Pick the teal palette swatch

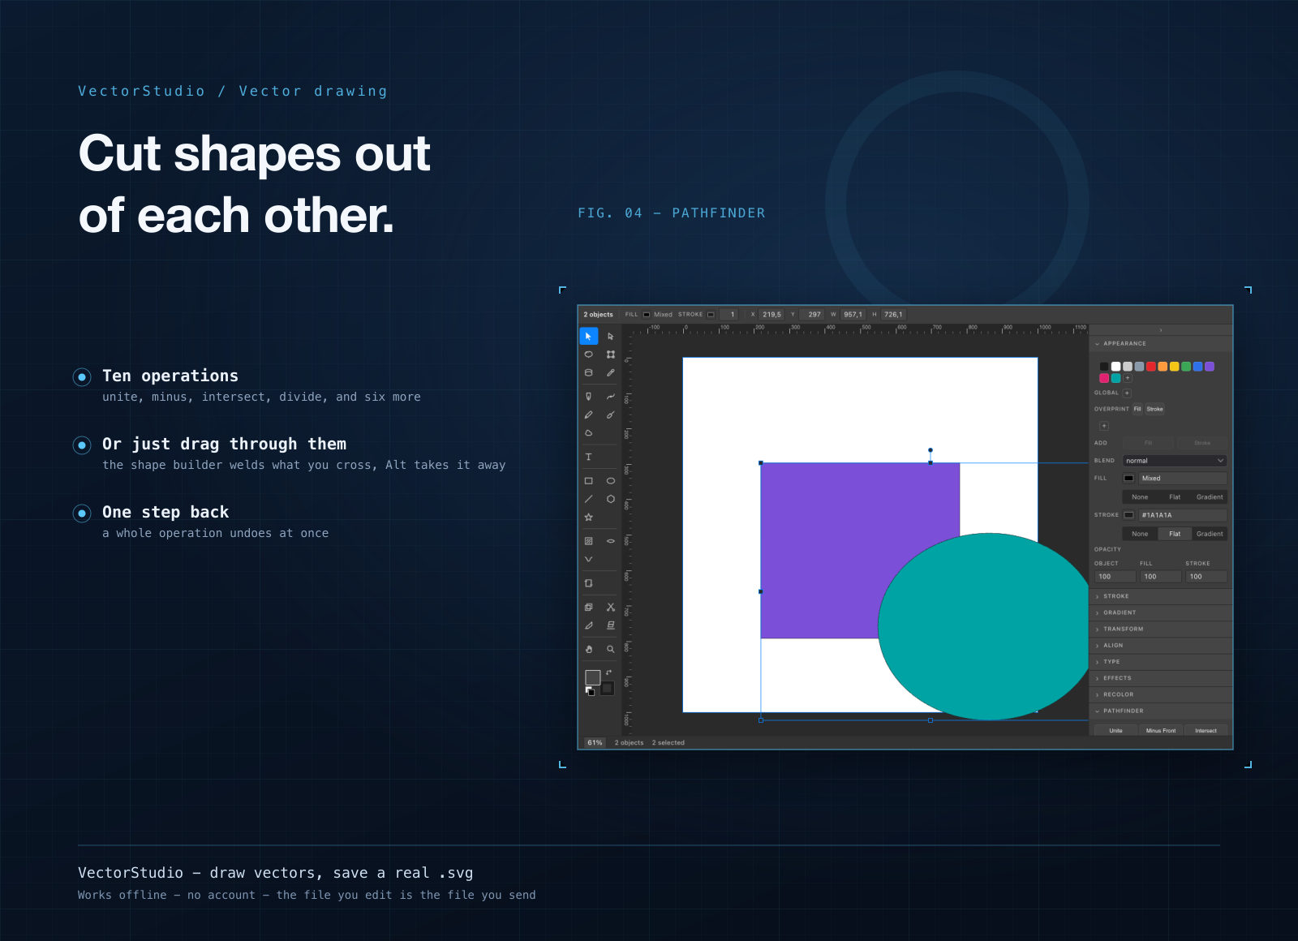1115,378
